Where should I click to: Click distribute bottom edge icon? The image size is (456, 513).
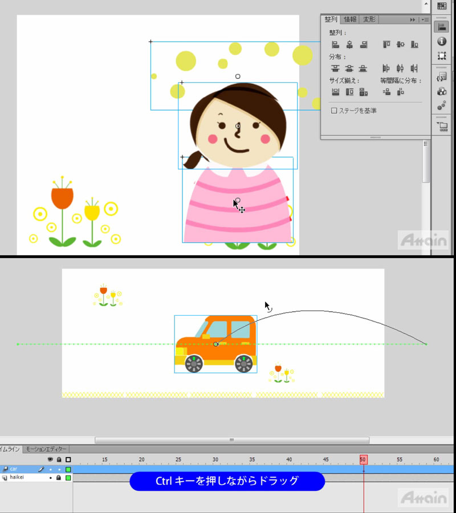click(363, 68)
